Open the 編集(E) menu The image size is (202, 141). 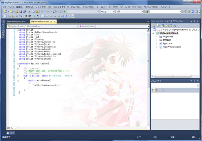tap(20, 7)
